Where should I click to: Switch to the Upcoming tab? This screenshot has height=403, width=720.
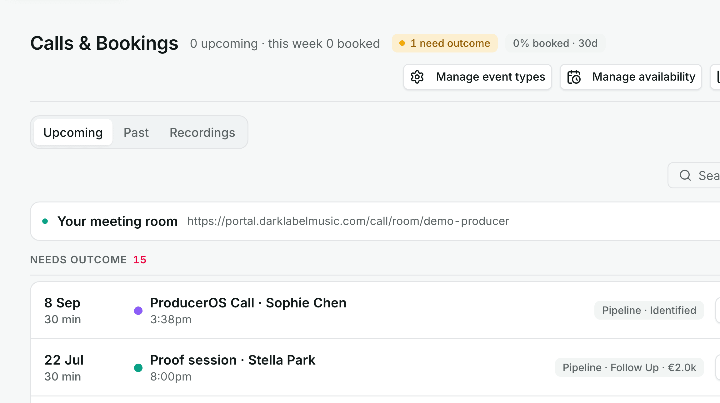point(73,132)
